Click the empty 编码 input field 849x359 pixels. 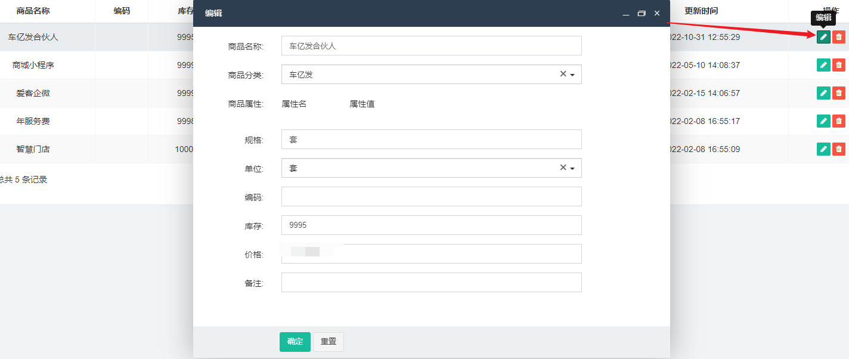click(x=431, y=196)
